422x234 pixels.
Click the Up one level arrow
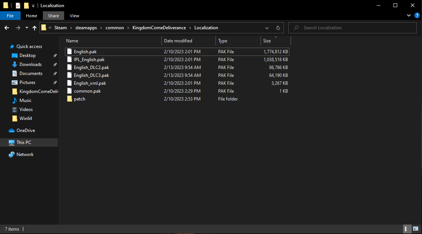coord(35,28)
